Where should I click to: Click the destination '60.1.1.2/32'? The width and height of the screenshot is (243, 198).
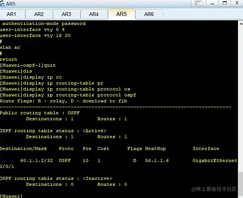coord(37,161)
